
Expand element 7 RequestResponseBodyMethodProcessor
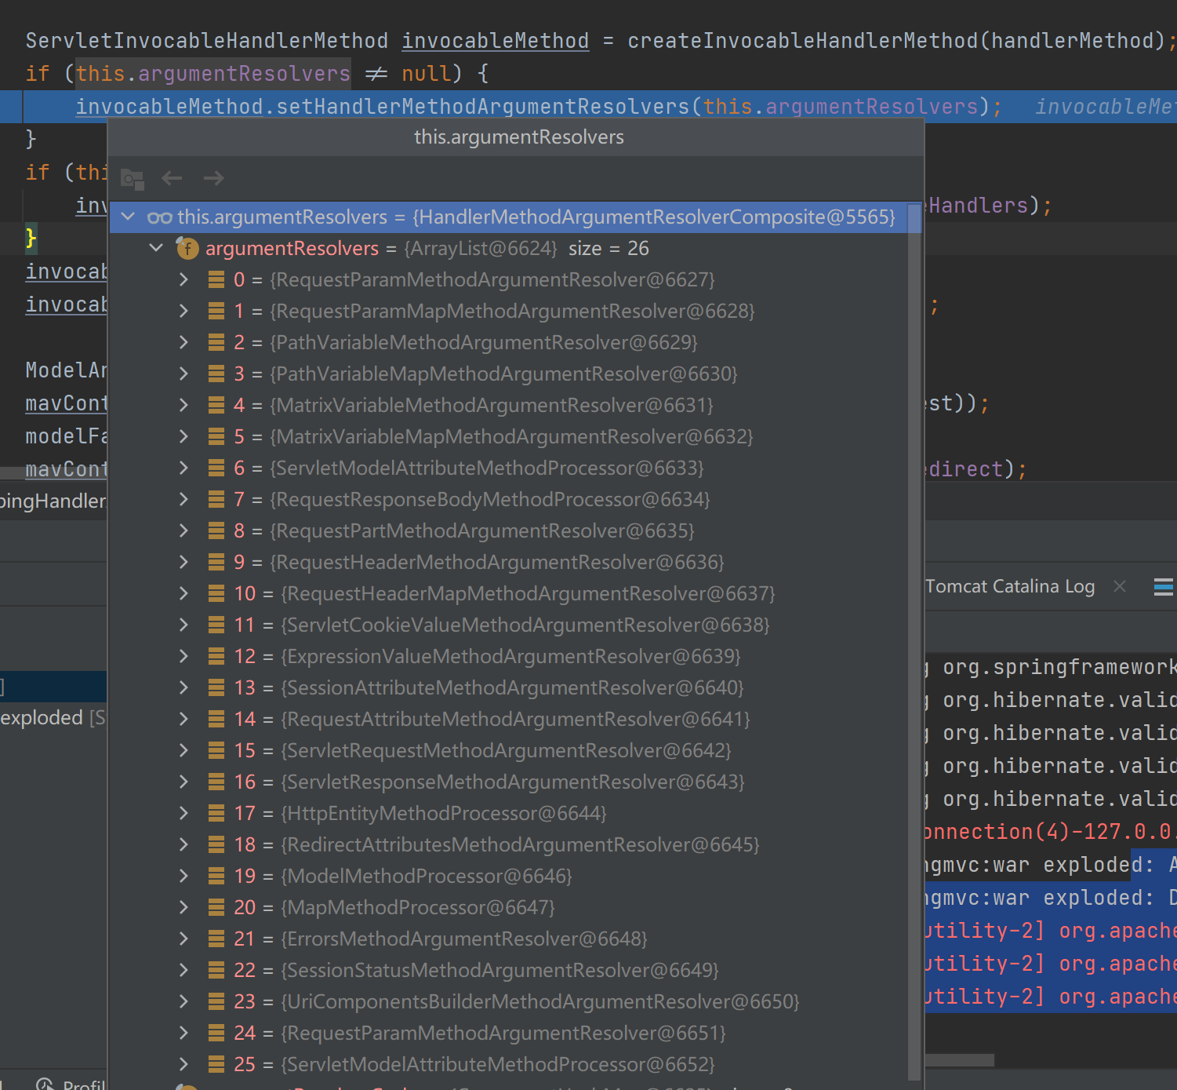click(x=183, y=499)
